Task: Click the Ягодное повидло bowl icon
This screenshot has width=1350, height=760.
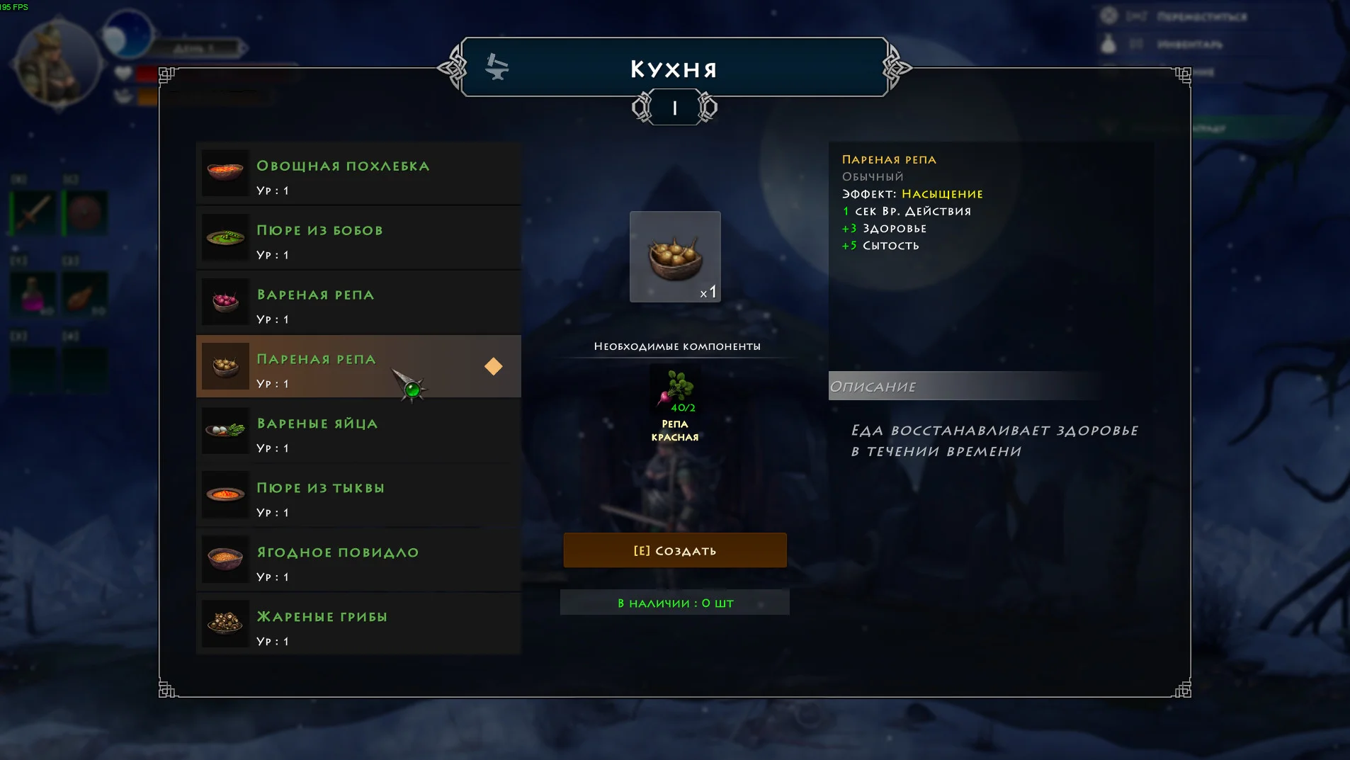Action: point(225,560)
